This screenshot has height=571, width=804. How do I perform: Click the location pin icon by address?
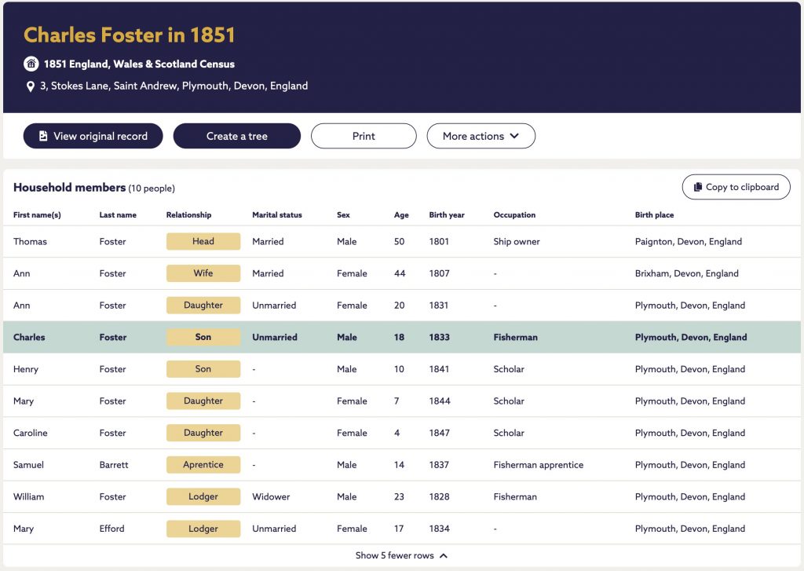(x=31, y=86)
